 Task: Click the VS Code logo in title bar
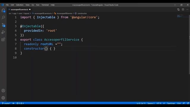3,5
